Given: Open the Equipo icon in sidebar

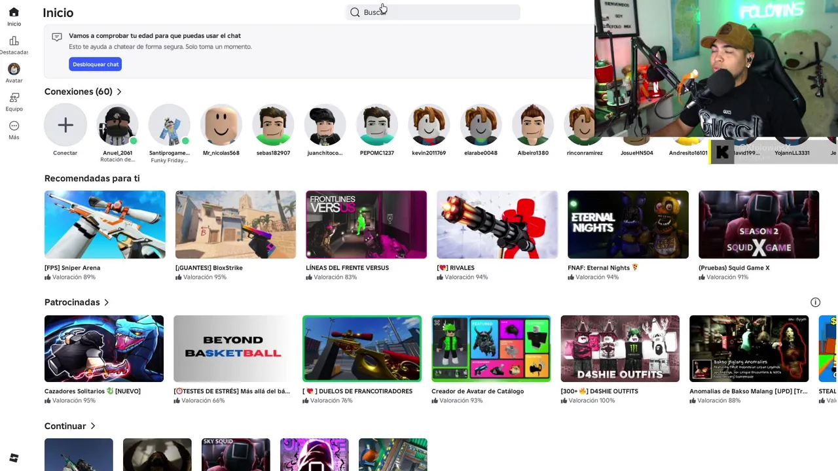Looking at the screenshot, I should coord(14,97).
